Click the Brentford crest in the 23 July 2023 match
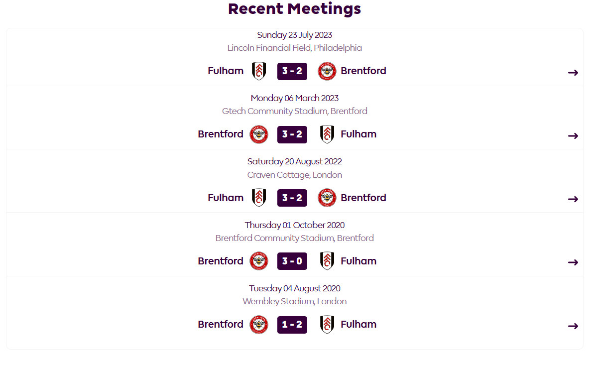The height and width of the screenshot is (367, 594). tap(327, 71)
